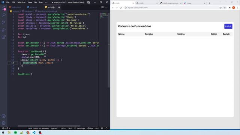
Task: Open the Selection menu
Action: pos(21,2)
